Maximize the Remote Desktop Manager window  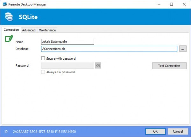coord(171,4)
